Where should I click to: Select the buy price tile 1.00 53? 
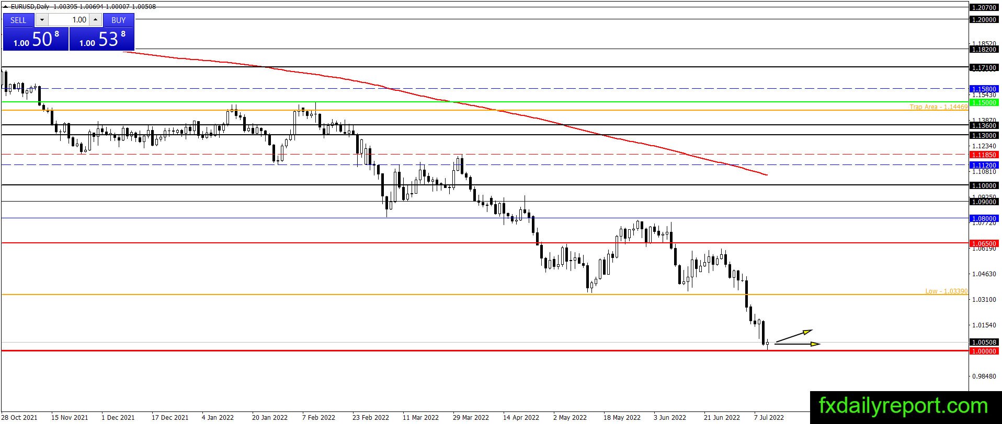click(x=102, y=39)
